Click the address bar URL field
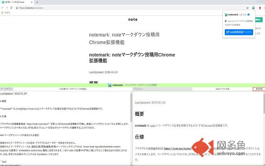This screenshot has width=265, height=166. click(x=130, y=8)
